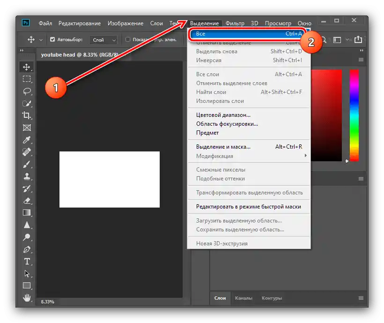Open the 3D menu
Screen dimensions: 384x323
254,23
